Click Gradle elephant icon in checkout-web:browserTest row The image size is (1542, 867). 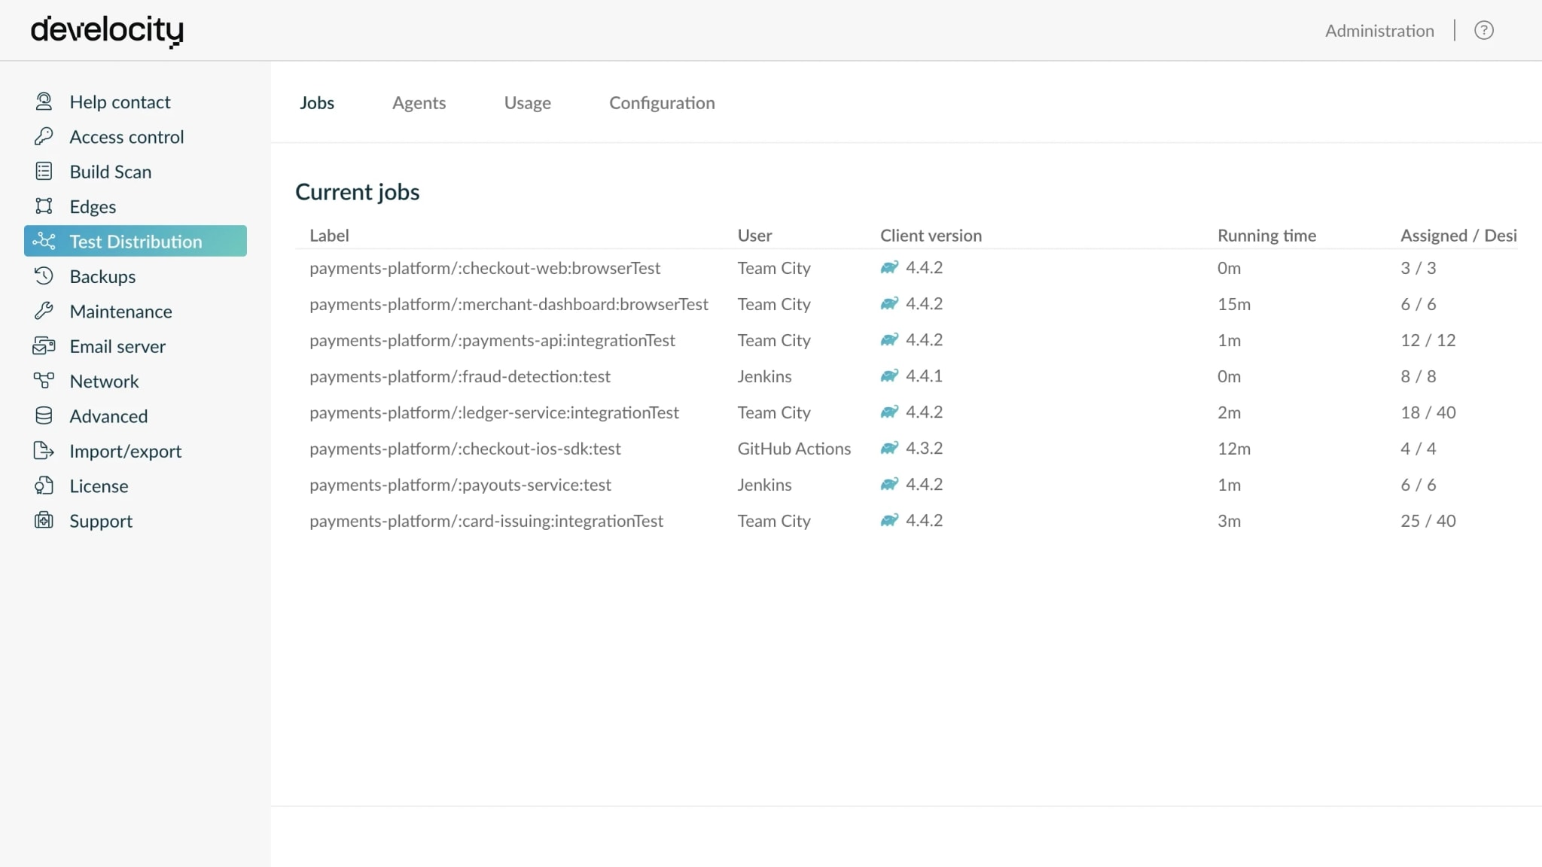click(x=889, y=267)
